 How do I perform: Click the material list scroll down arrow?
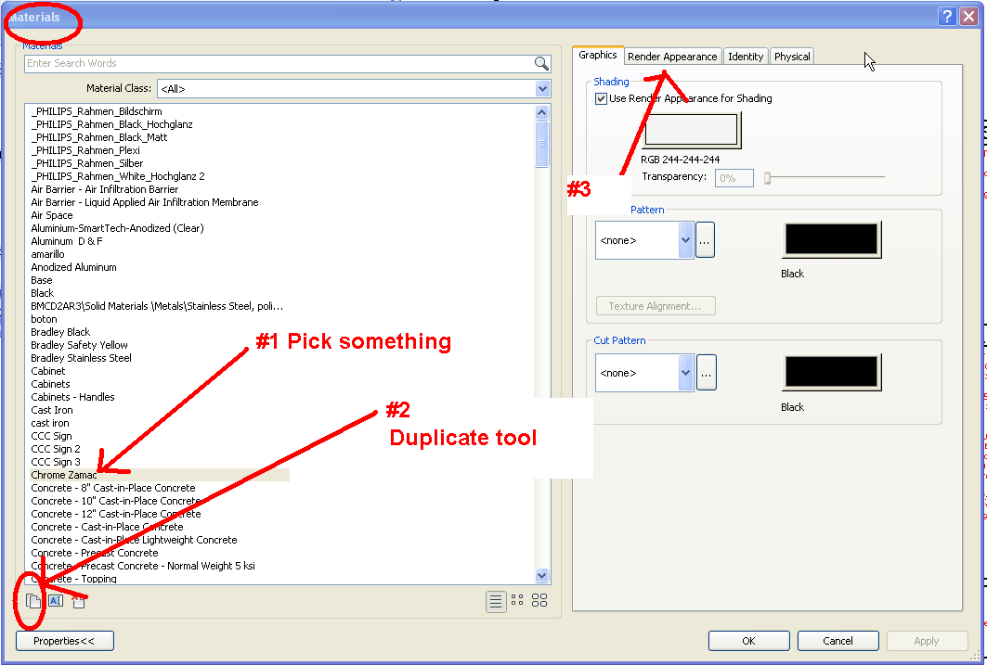tap(541, 575)
